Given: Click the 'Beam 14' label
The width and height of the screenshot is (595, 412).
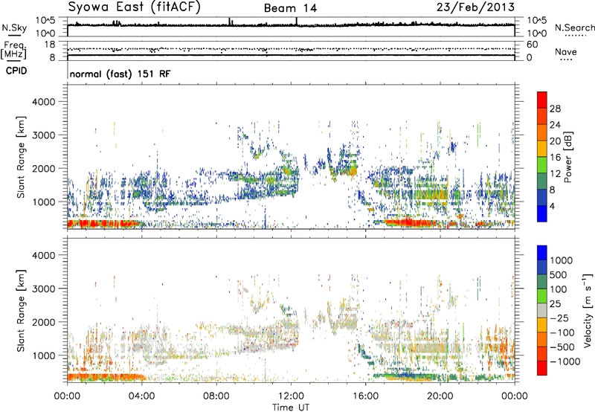Looking at the screenshot, I should click(x=290, y=8).
